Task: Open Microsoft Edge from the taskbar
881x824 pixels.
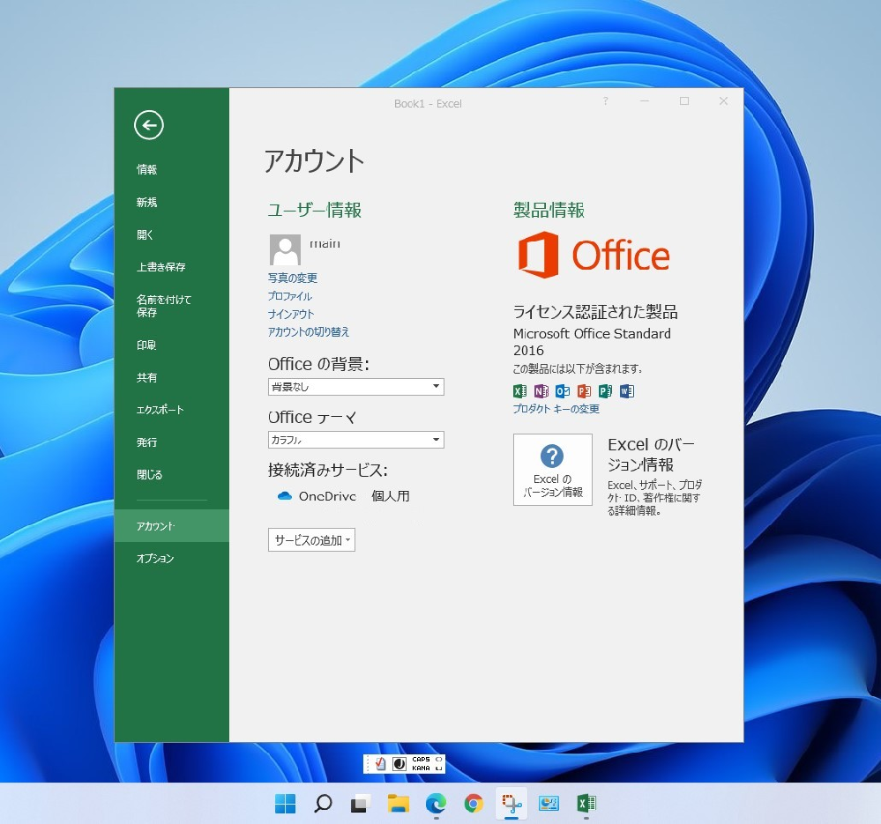Action: tap(436, 803)
